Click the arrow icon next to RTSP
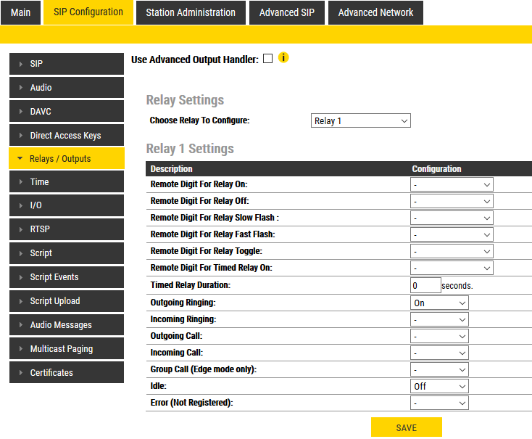 20,229
